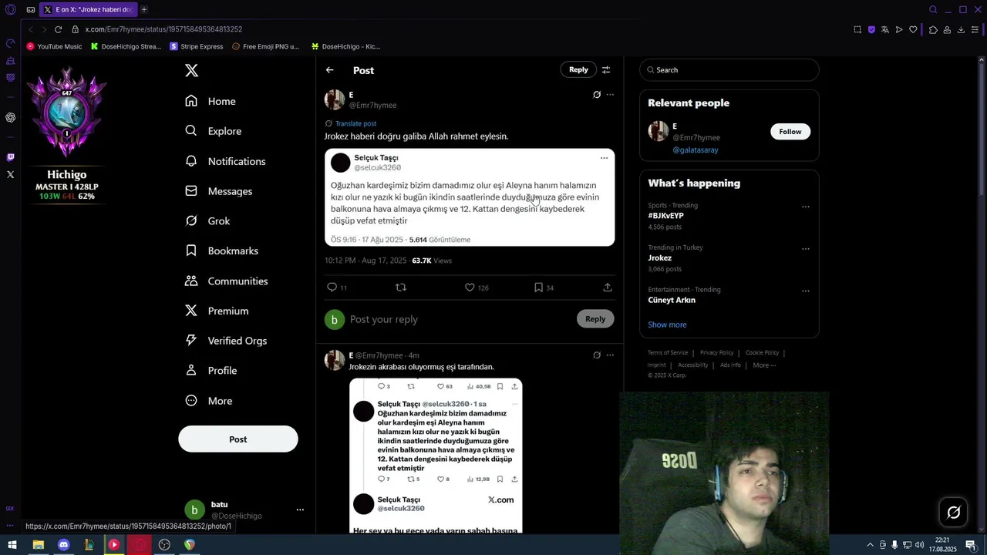This screenshot has width=987, height=555.
Task: Click the X logo in sidebar
Action: tap(192, 70)
